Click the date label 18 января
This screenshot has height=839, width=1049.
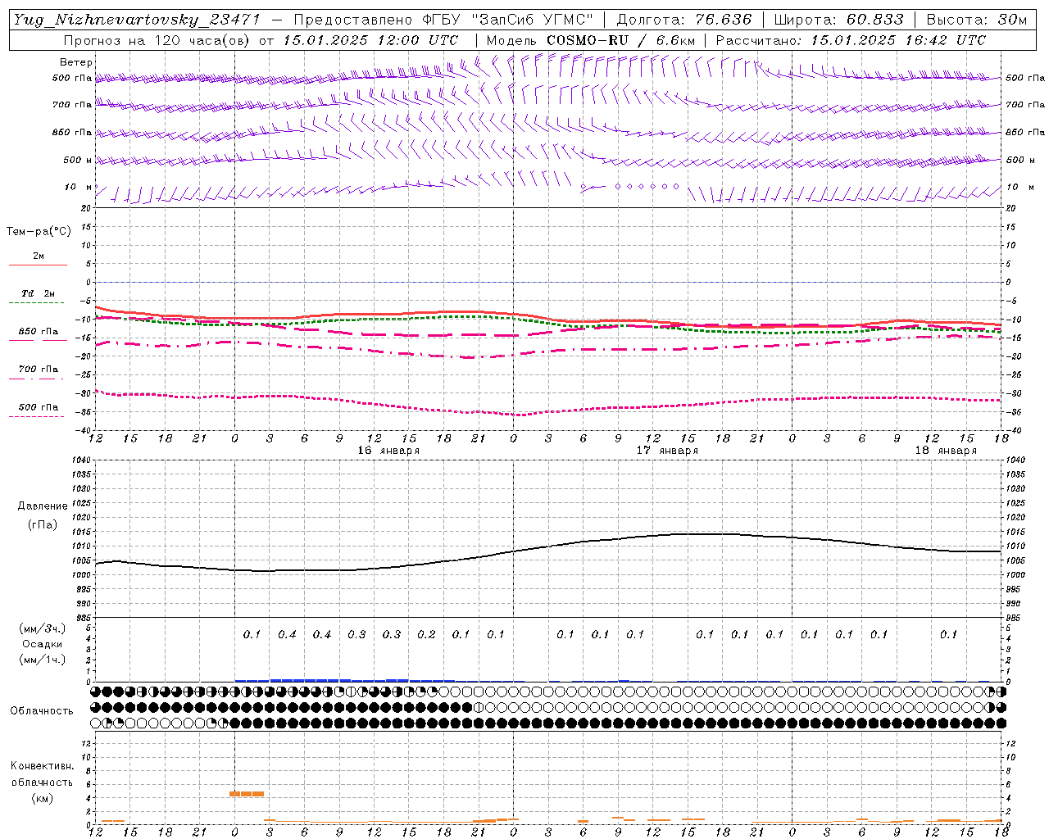[946, 451]
